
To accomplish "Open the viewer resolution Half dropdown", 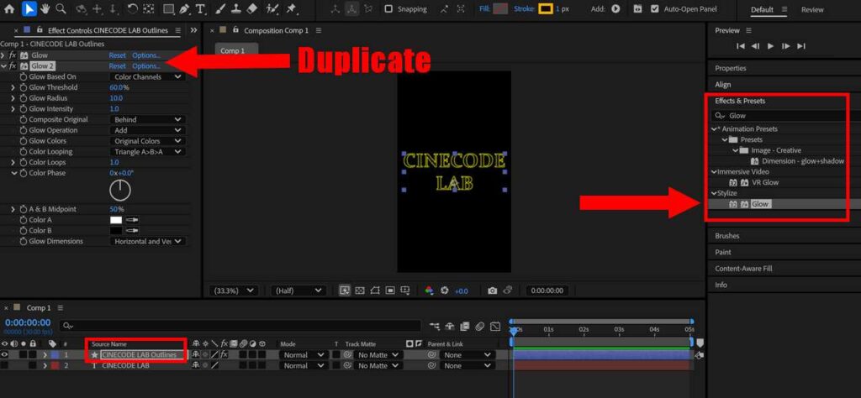I will [298, 291].
